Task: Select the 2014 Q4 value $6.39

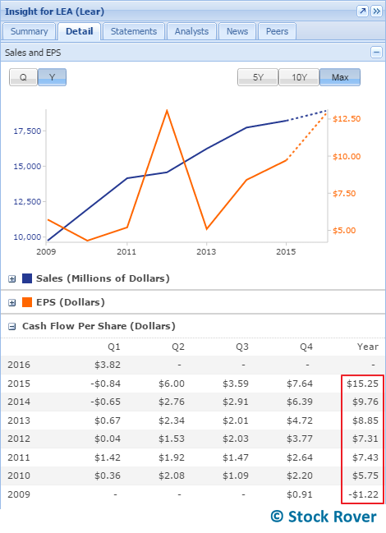Action: [x=300, y=402]
